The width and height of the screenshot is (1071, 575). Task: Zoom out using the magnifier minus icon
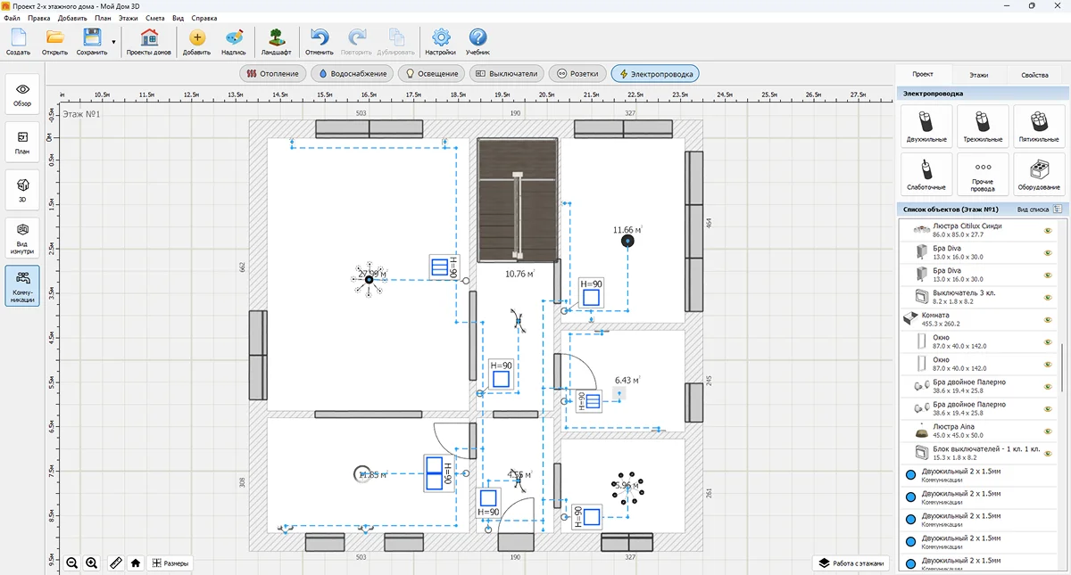[x=71, y=563]
